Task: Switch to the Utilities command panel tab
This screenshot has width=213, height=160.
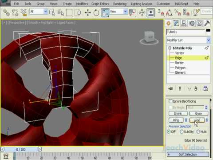Action: [x=207, y=23]
